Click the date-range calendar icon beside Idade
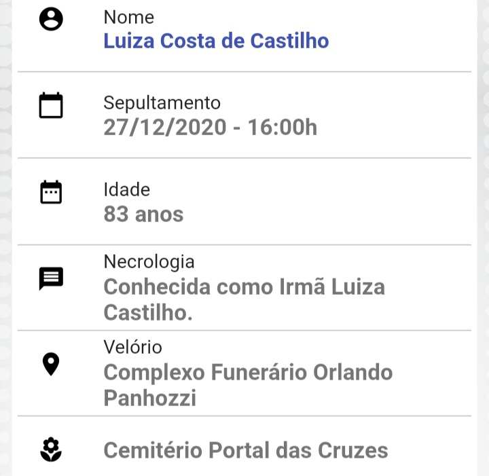This screenshot has width=489, height=476. click(x=51, y=192)
